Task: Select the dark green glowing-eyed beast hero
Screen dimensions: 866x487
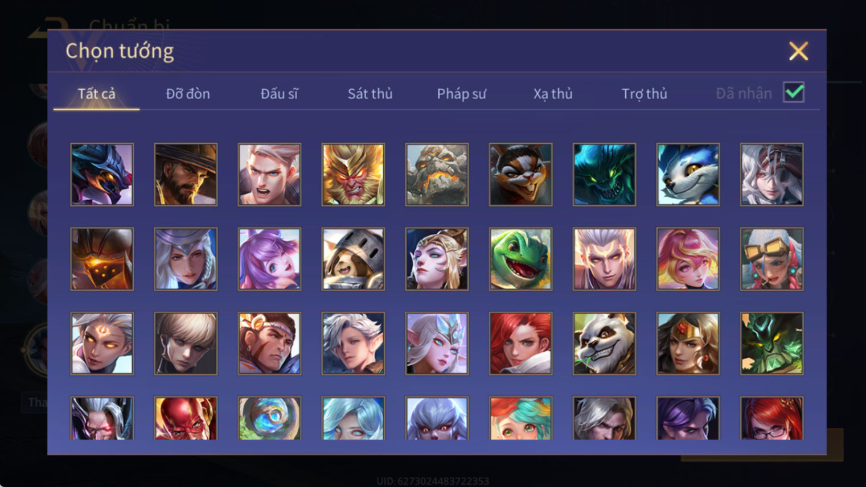Action: pyautogui.click(x=604, y=174)
